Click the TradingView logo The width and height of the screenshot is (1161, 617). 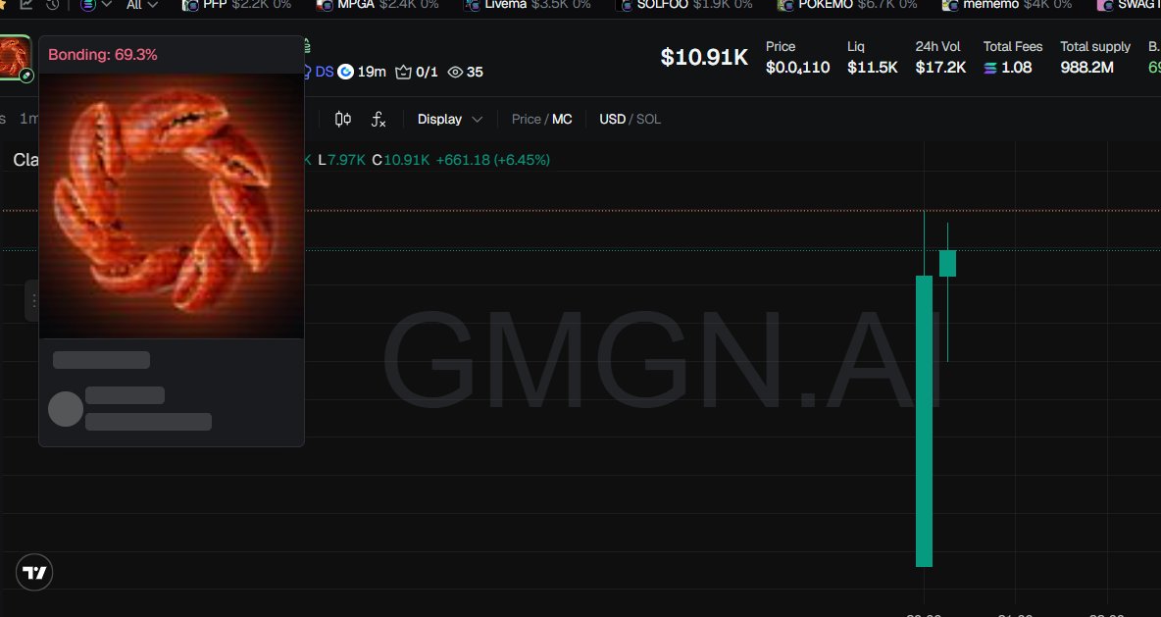click(34, 572)
